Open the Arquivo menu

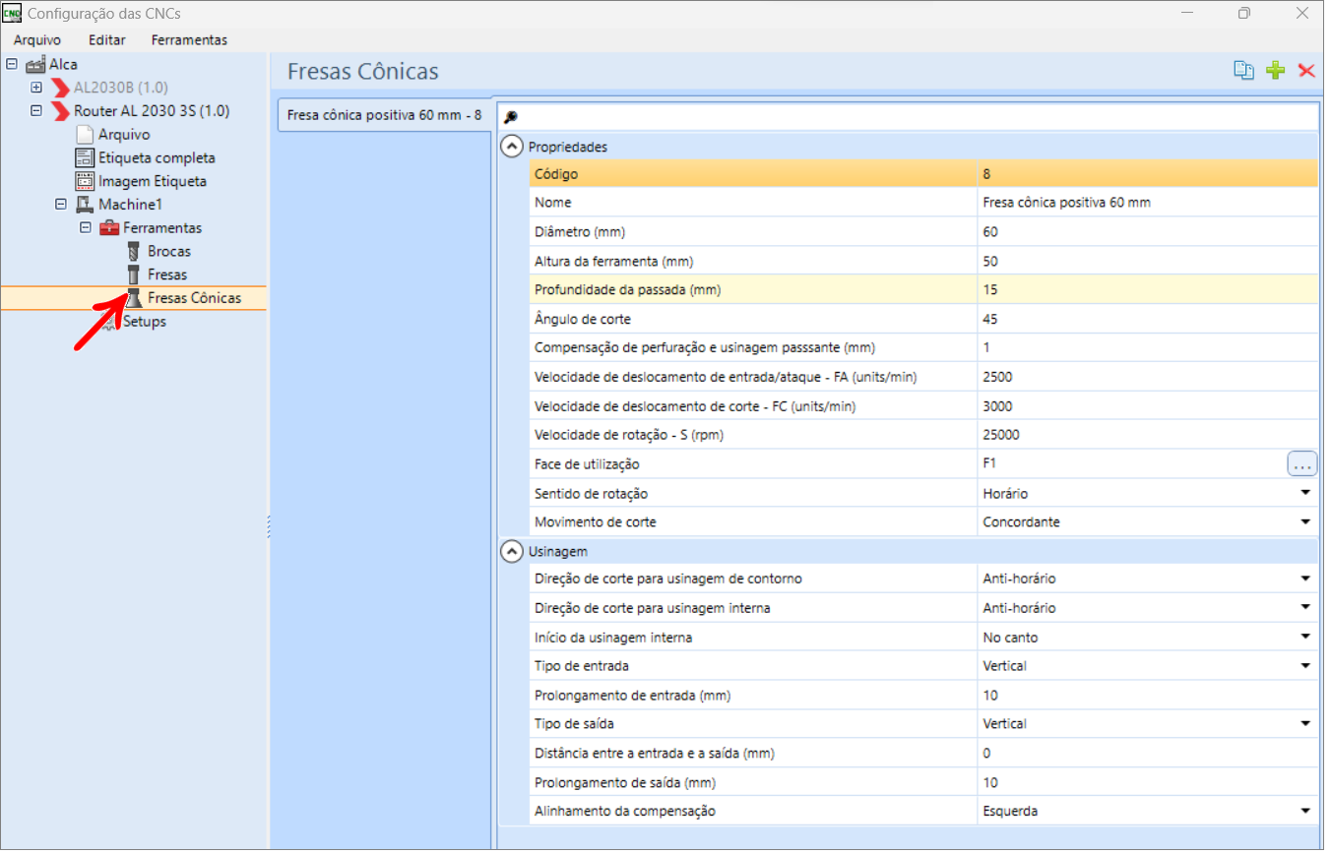click(x=37, y=40)
